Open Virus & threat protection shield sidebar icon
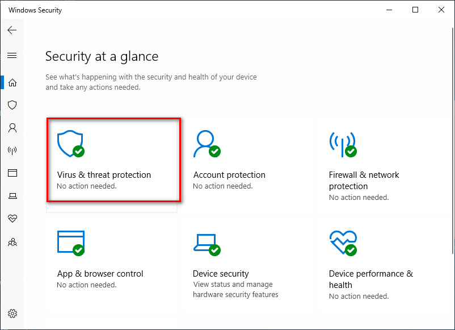 12,105
